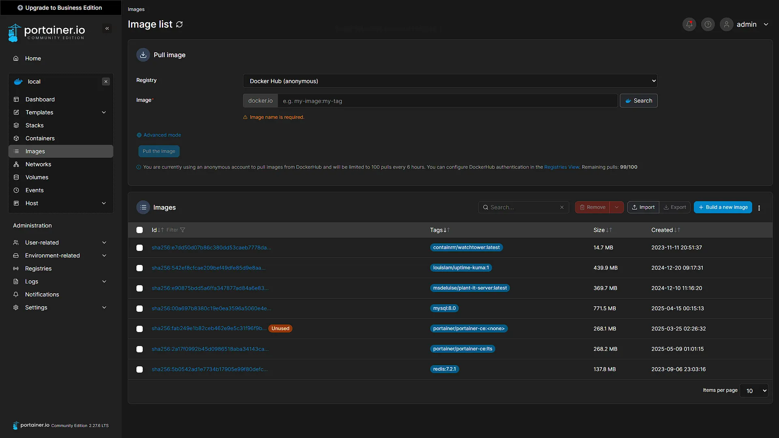This screenshot has height=438, width=779.
Task: Focus the images Search input field
Action: 523,207
